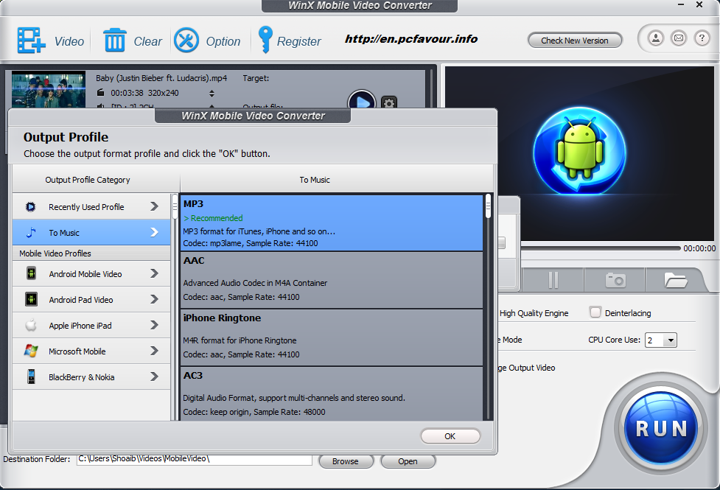
Task: Open the user account icon
Action: [x=656, y=38]
